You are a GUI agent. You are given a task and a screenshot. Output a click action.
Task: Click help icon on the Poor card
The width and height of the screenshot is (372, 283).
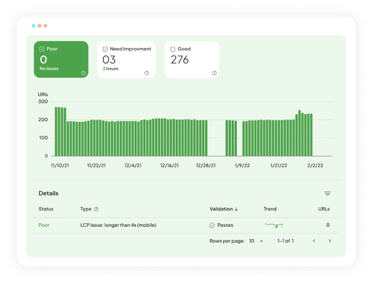[x=83, y=73]
